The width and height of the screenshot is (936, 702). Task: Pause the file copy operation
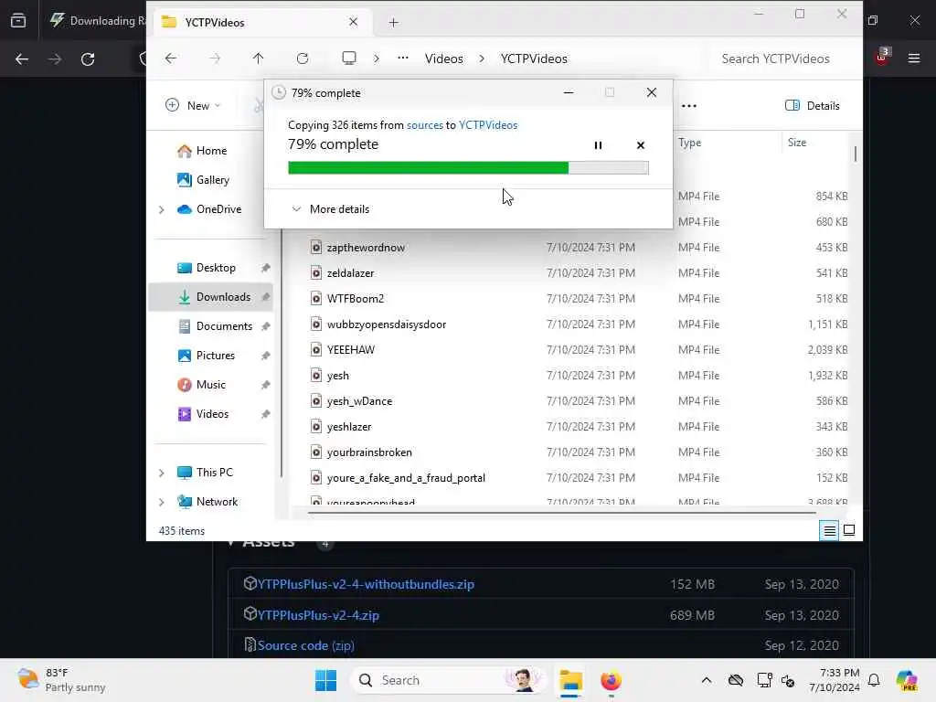coord(598,145)
